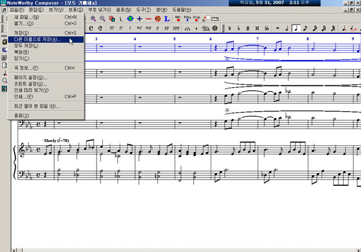Open the 보표(S) menu
The height and width of the screenshot is (252, 361).
pyautogui.click(x=76, y=10)
